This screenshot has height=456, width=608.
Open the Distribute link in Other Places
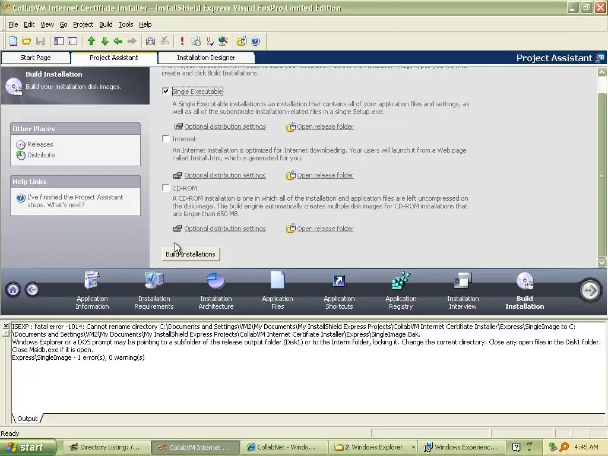pos(41,155)
